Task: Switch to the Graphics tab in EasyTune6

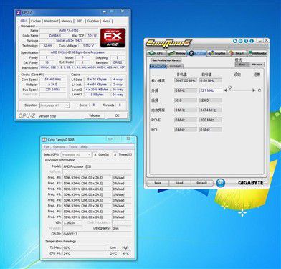Action: (216, 53)
